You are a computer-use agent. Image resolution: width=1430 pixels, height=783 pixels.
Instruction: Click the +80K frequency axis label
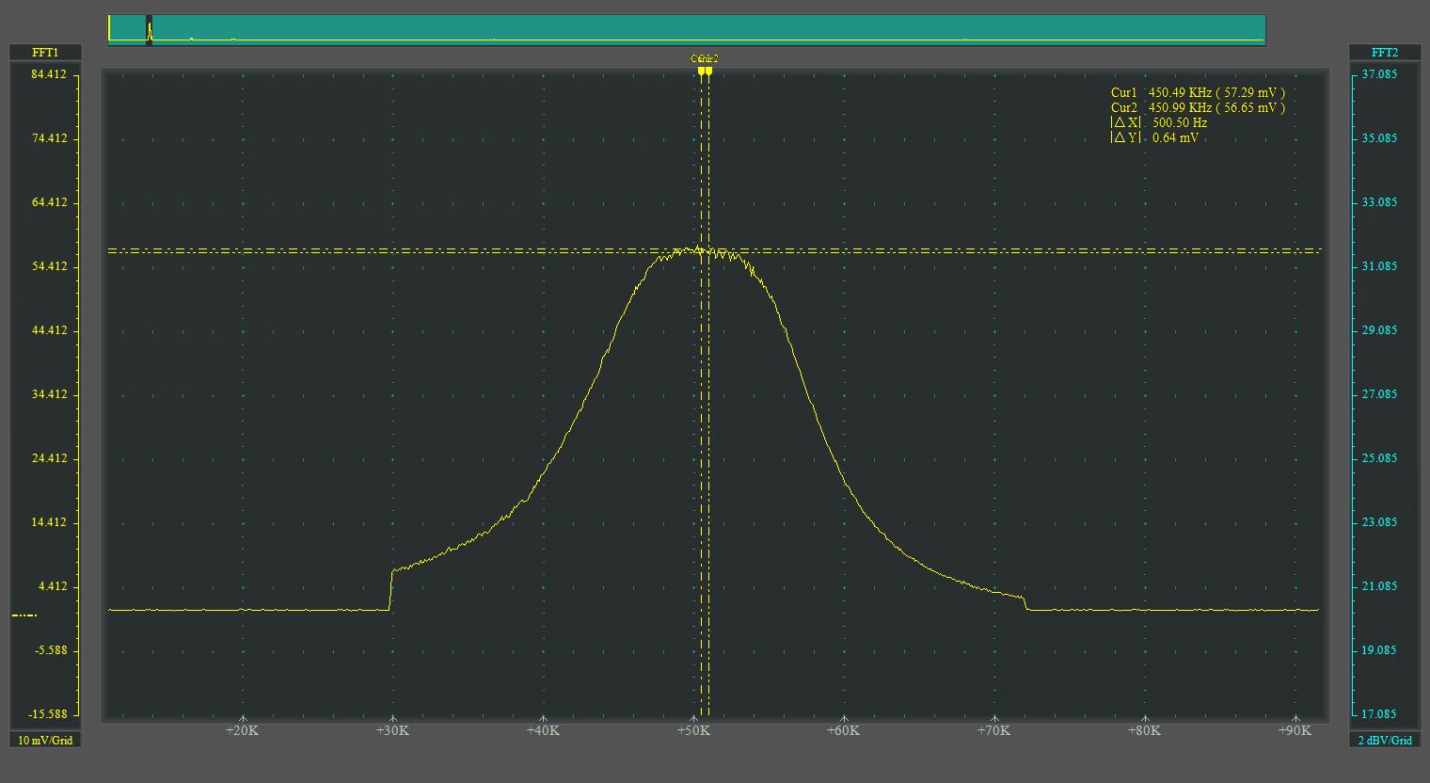coord(1144,730)
